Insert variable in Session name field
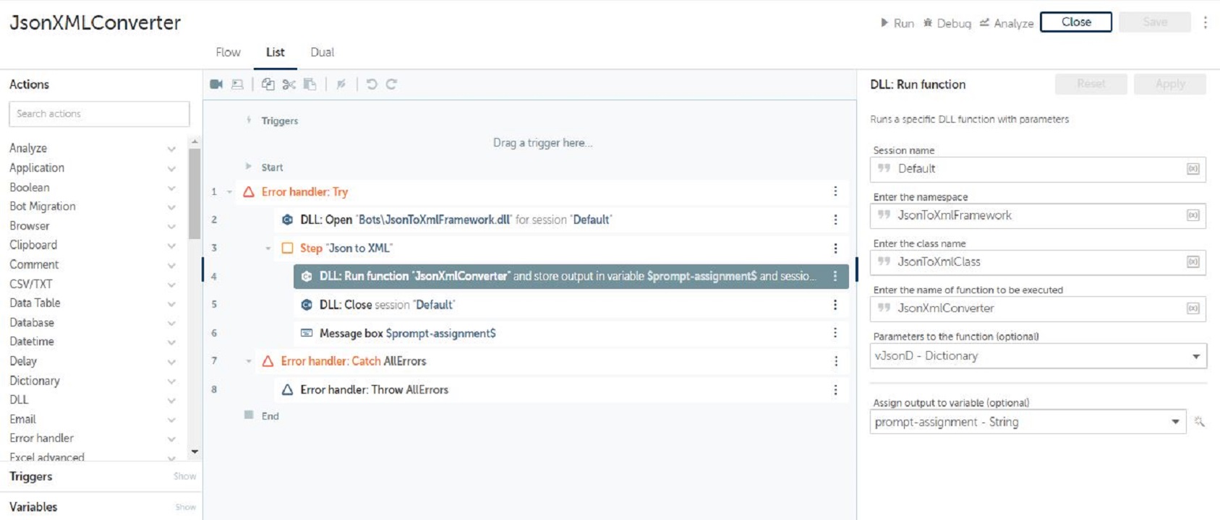Image resolution: width=1220 pixels, height=520 pixels. (x=1193, y=169)
